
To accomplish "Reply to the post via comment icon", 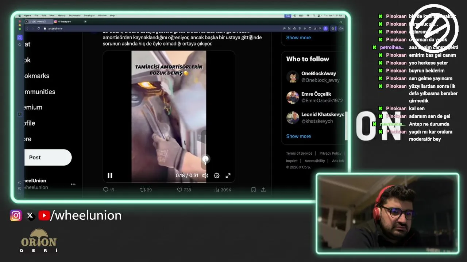I will pos(106,190).
